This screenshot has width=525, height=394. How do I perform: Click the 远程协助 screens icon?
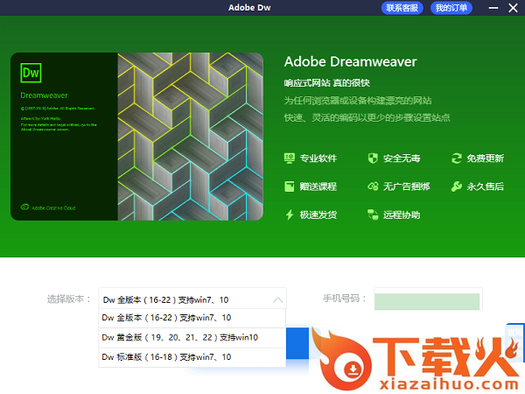point(372,215)
